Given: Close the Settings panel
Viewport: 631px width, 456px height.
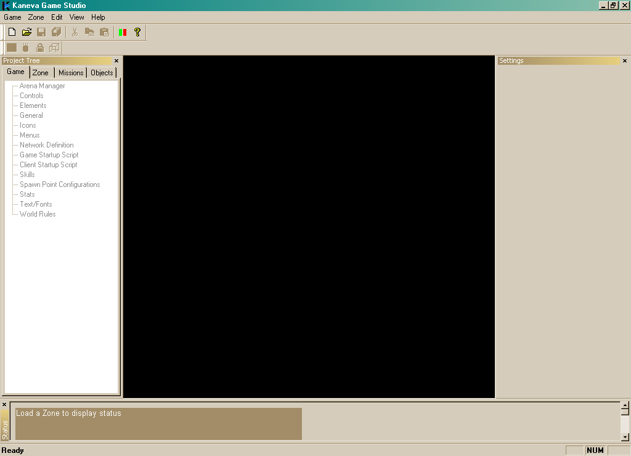Looking at the screenshot, I should coord(625,61).
